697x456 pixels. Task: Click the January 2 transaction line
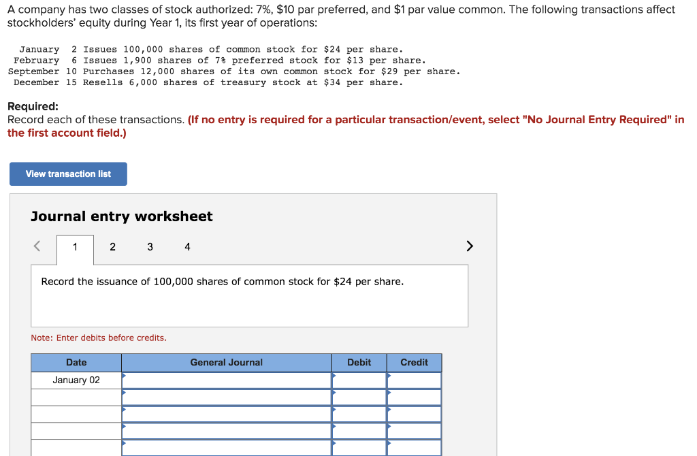(x=211, y=49)
